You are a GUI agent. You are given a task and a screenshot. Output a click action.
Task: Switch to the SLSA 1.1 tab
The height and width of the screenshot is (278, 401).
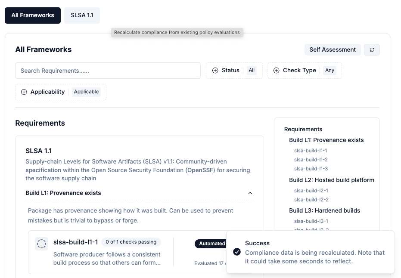point(82,15)
